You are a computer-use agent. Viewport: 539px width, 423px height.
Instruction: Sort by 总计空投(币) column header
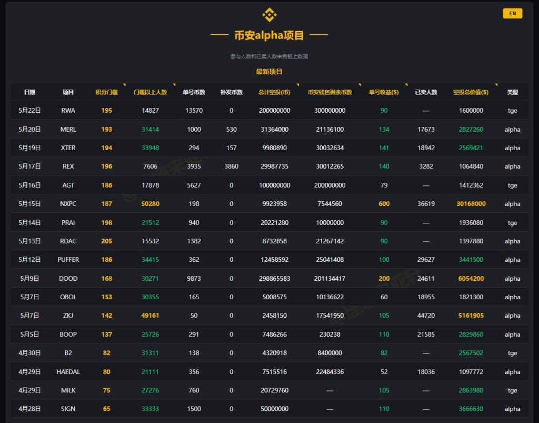point(274,92)
